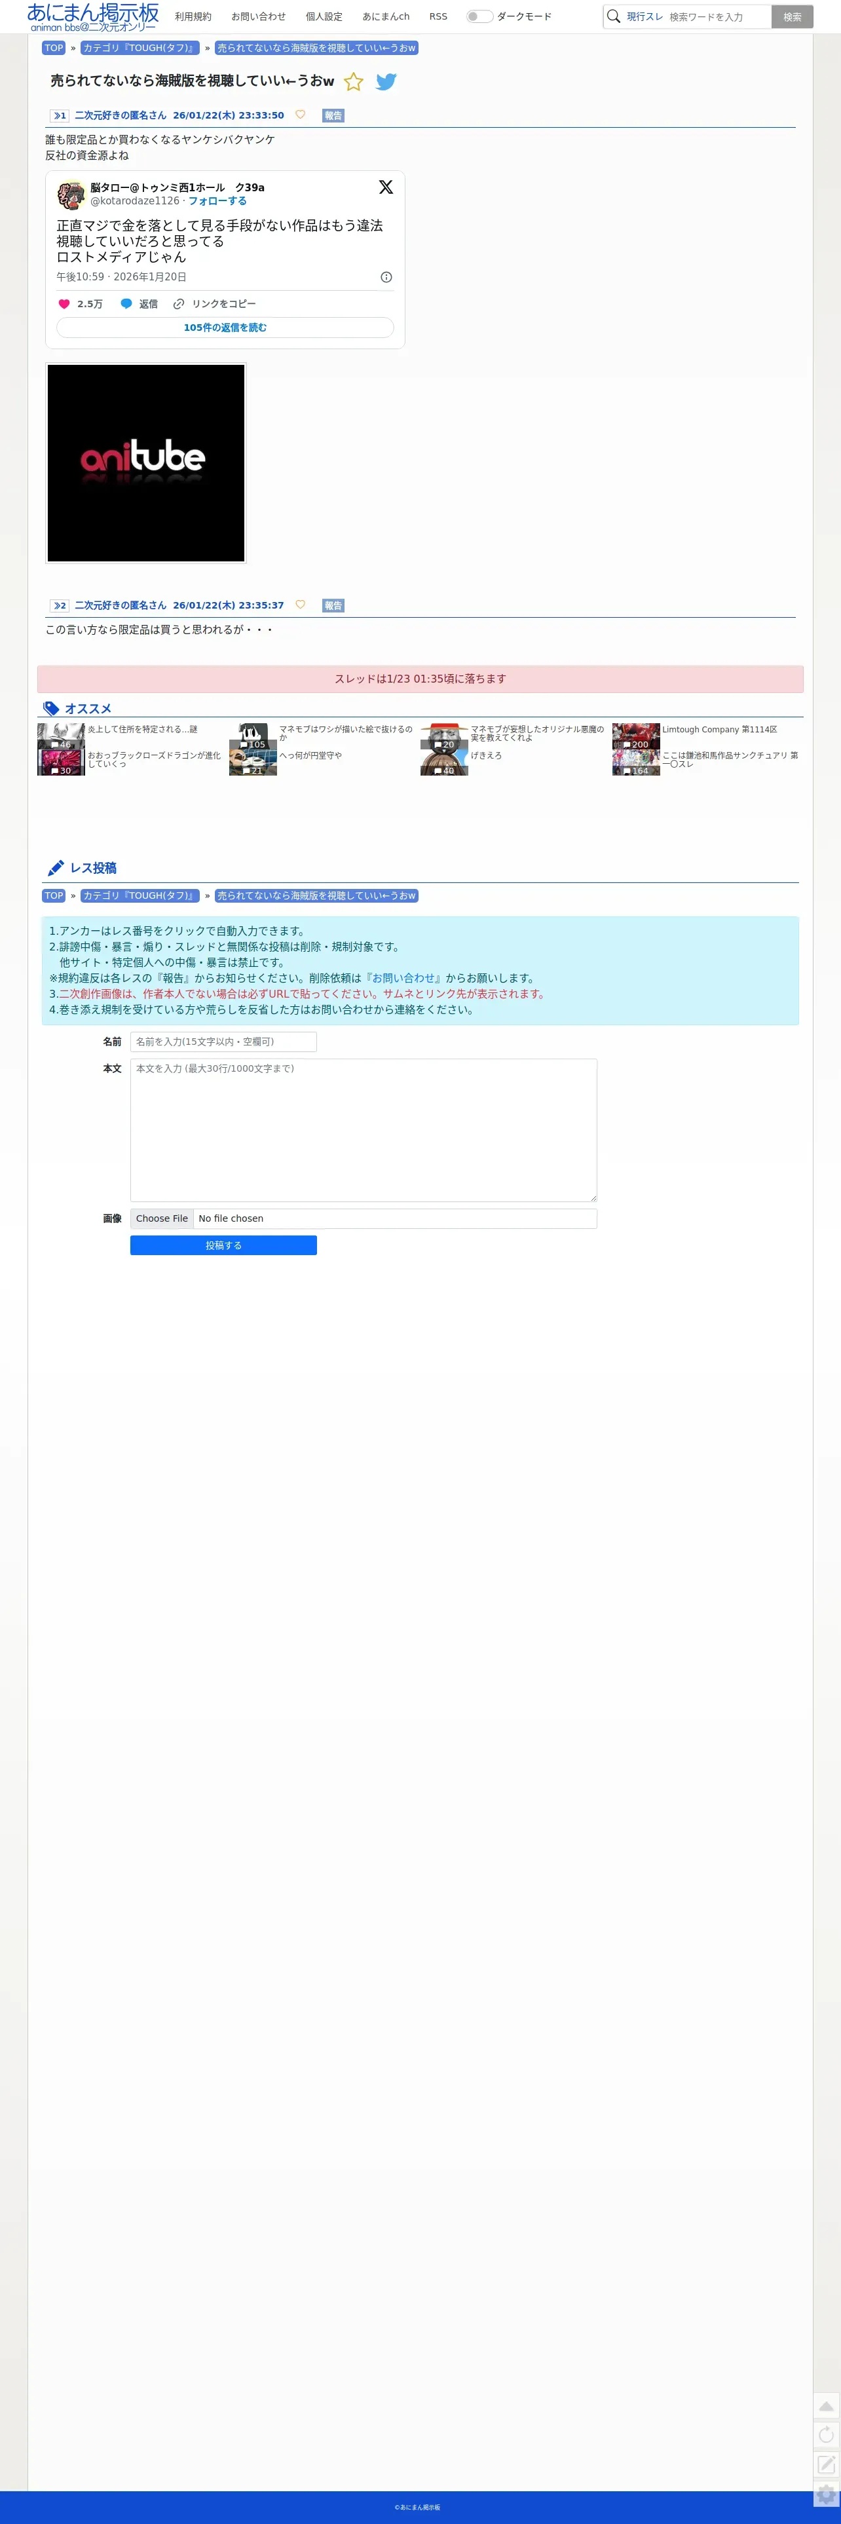Report post 2 with 報告 button

point(333,605)
